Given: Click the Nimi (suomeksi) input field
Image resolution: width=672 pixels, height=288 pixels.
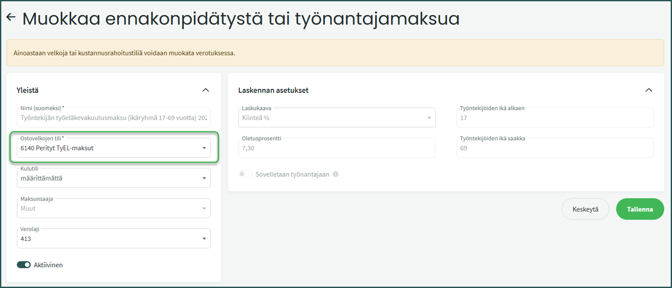Looking at the screenshot, I should tap(114, 118).
